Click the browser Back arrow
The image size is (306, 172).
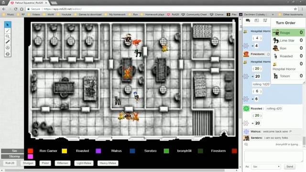coord(4,9)
